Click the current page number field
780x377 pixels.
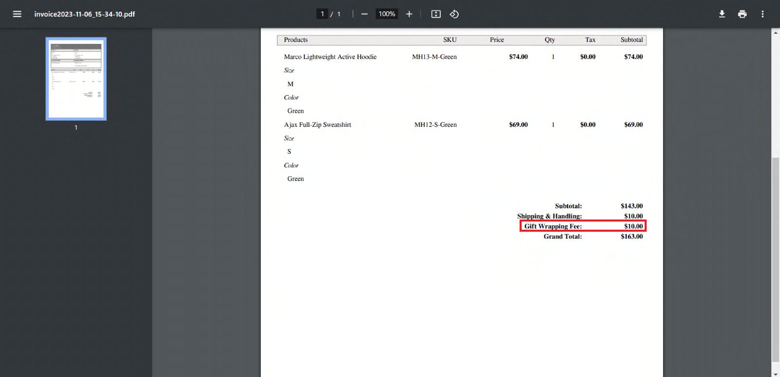tap(322, 14)
